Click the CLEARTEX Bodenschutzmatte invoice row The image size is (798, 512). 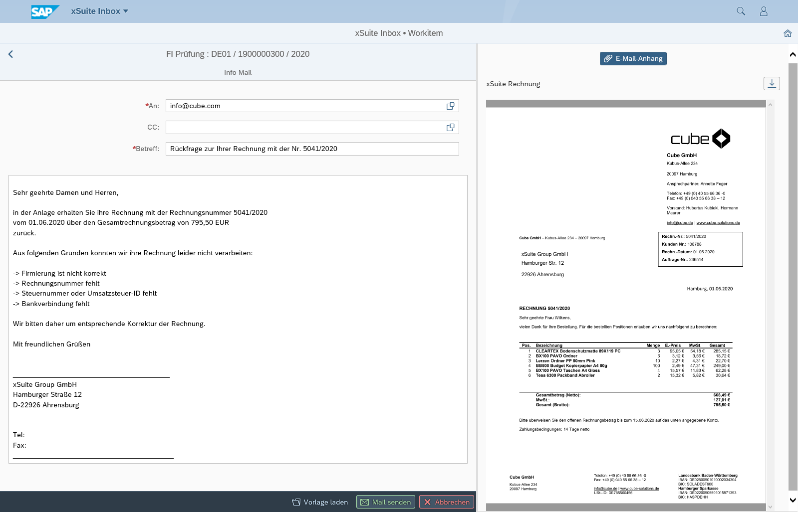(626, 351)
